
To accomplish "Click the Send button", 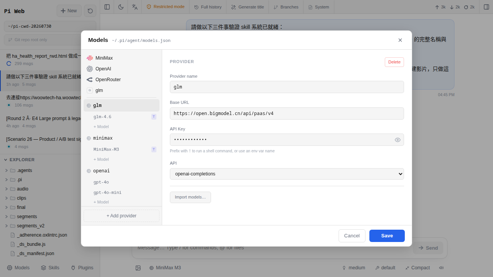I will tap(428, 248).
